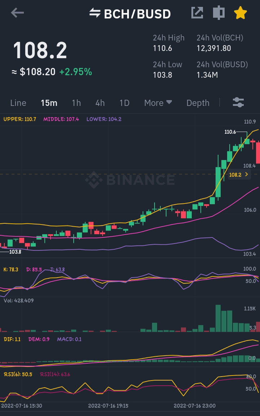Viewport: 260px width, 416px height.
Task: Tap the arrow beside 108.2 price tag
Action: pos(247,174)
